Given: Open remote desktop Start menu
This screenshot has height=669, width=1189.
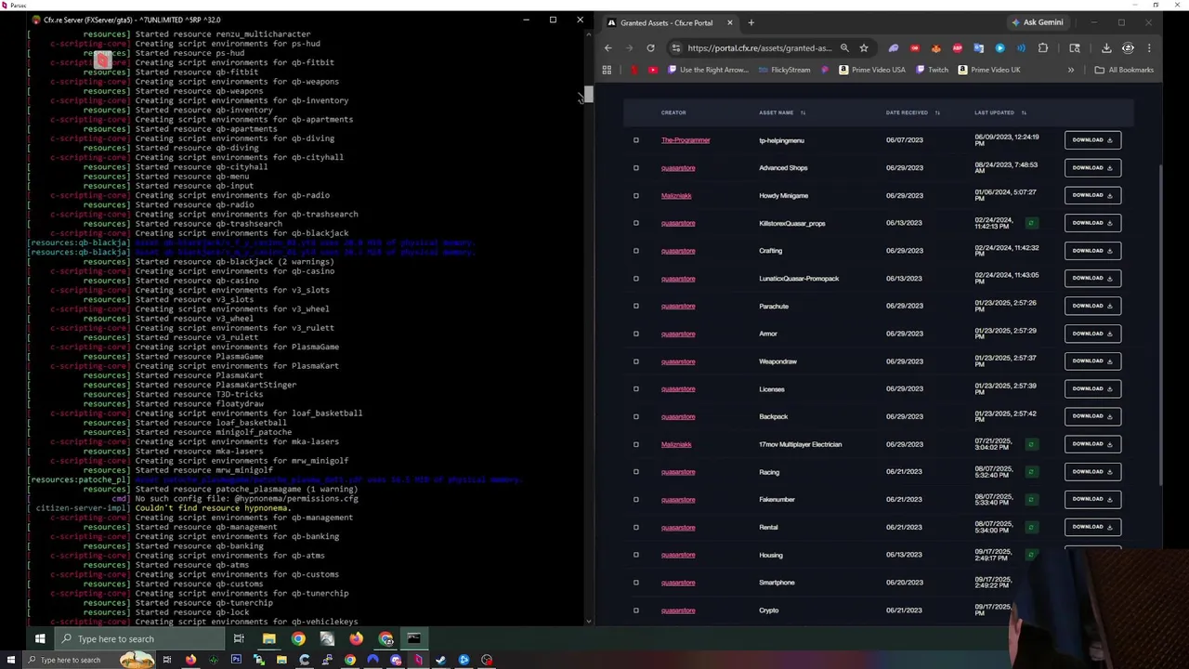Looking at the screenshot, I should (x=40, y=638).
